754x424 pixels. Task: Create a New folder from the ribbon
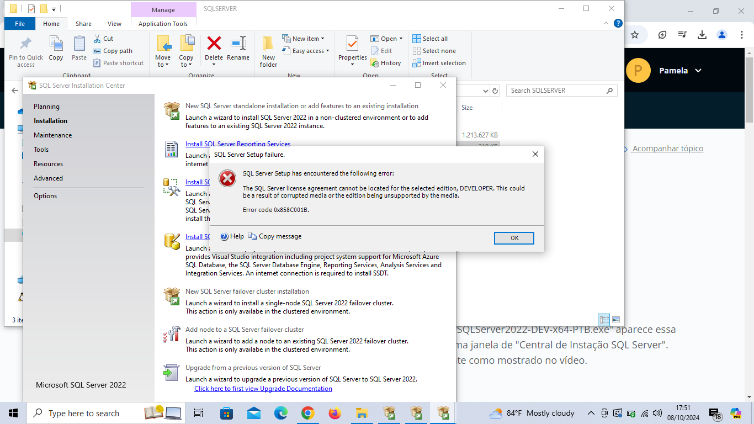click(x=268, y=52)
